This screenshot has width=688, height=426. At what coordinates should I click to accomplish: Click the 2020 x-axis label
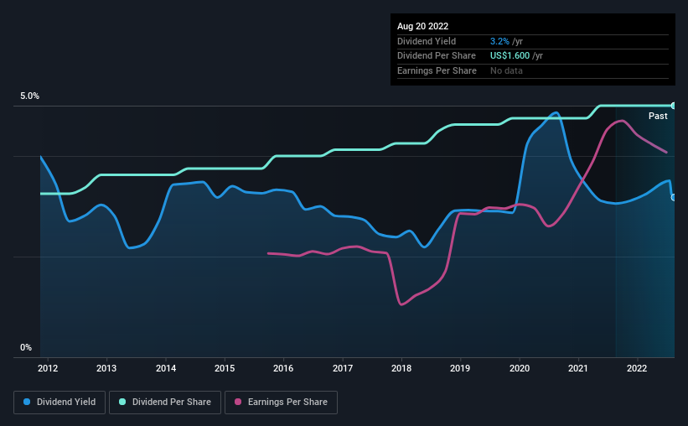(520, 368)
